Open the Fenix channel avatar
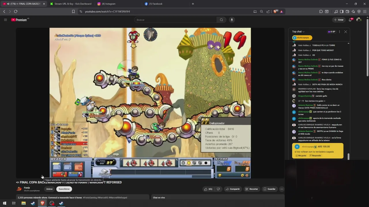Screen dimensions: 369x207 click(19, 189)
